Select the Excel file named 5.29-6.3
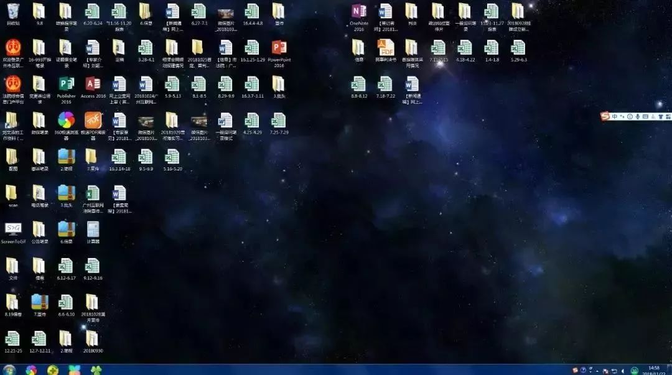Screen dimensions: 672x375 pos(518,48)
